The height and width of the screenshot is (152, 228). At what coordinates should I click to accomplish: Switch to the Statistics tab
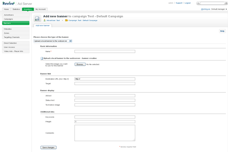[16, 9]
